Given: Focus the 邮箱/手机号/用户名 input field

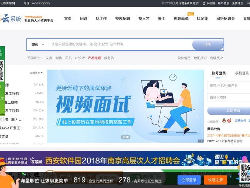Looking at the screenshot, I should point(229,85).
